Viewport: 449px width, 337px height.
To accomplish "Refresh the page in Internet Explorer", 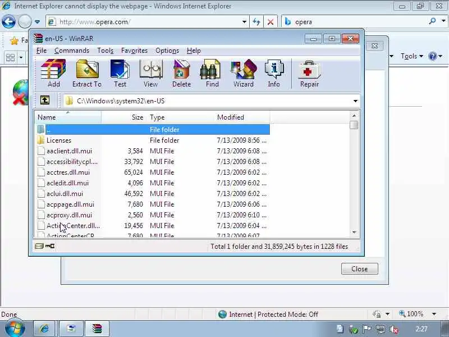I will point(256,22).
